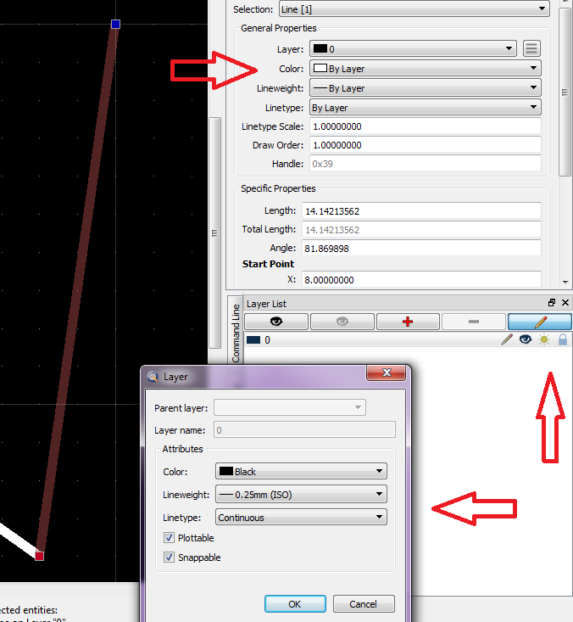Screen dimensions: 573x622
Task: Click the Angle value field
Action: [x=421, y=248]
